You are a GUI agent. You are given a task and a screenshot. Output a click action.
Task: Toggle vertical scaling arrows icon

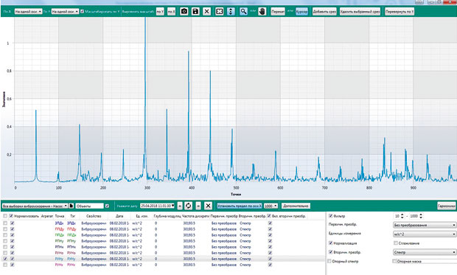coord(231,11)
